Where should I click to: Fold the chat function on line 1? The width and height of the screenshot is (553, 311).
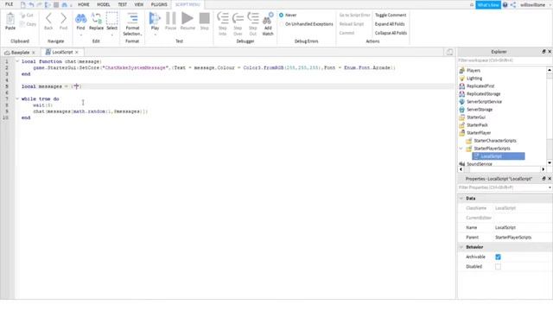17,61
